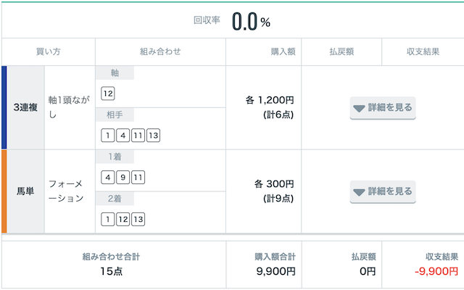Click the orange color bar beside 馬単

click(x=4, y=191)
